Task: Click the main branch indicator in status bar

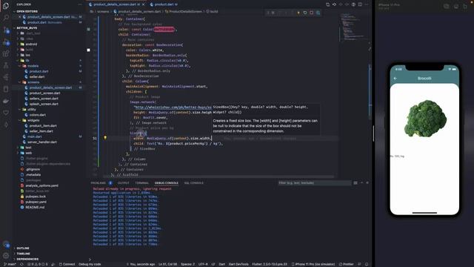Action: click(x=10, y=264)
